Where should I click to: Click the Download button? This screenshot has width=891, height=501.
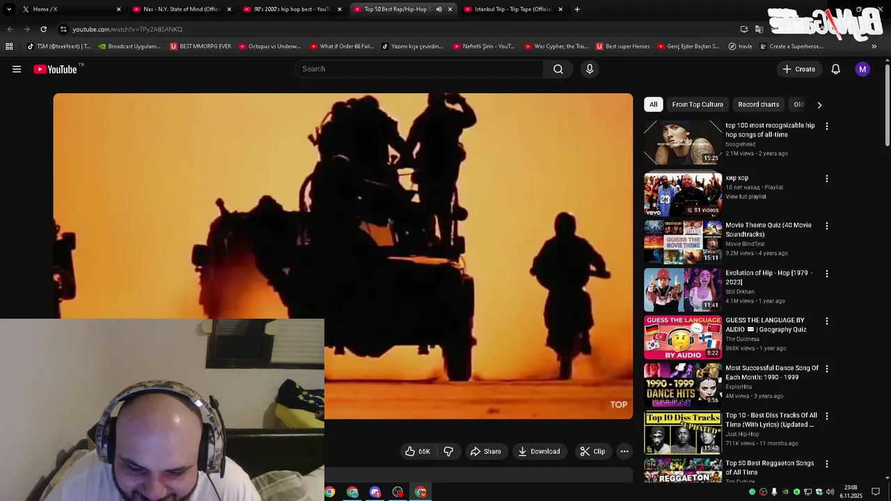[x=539, y=452]
